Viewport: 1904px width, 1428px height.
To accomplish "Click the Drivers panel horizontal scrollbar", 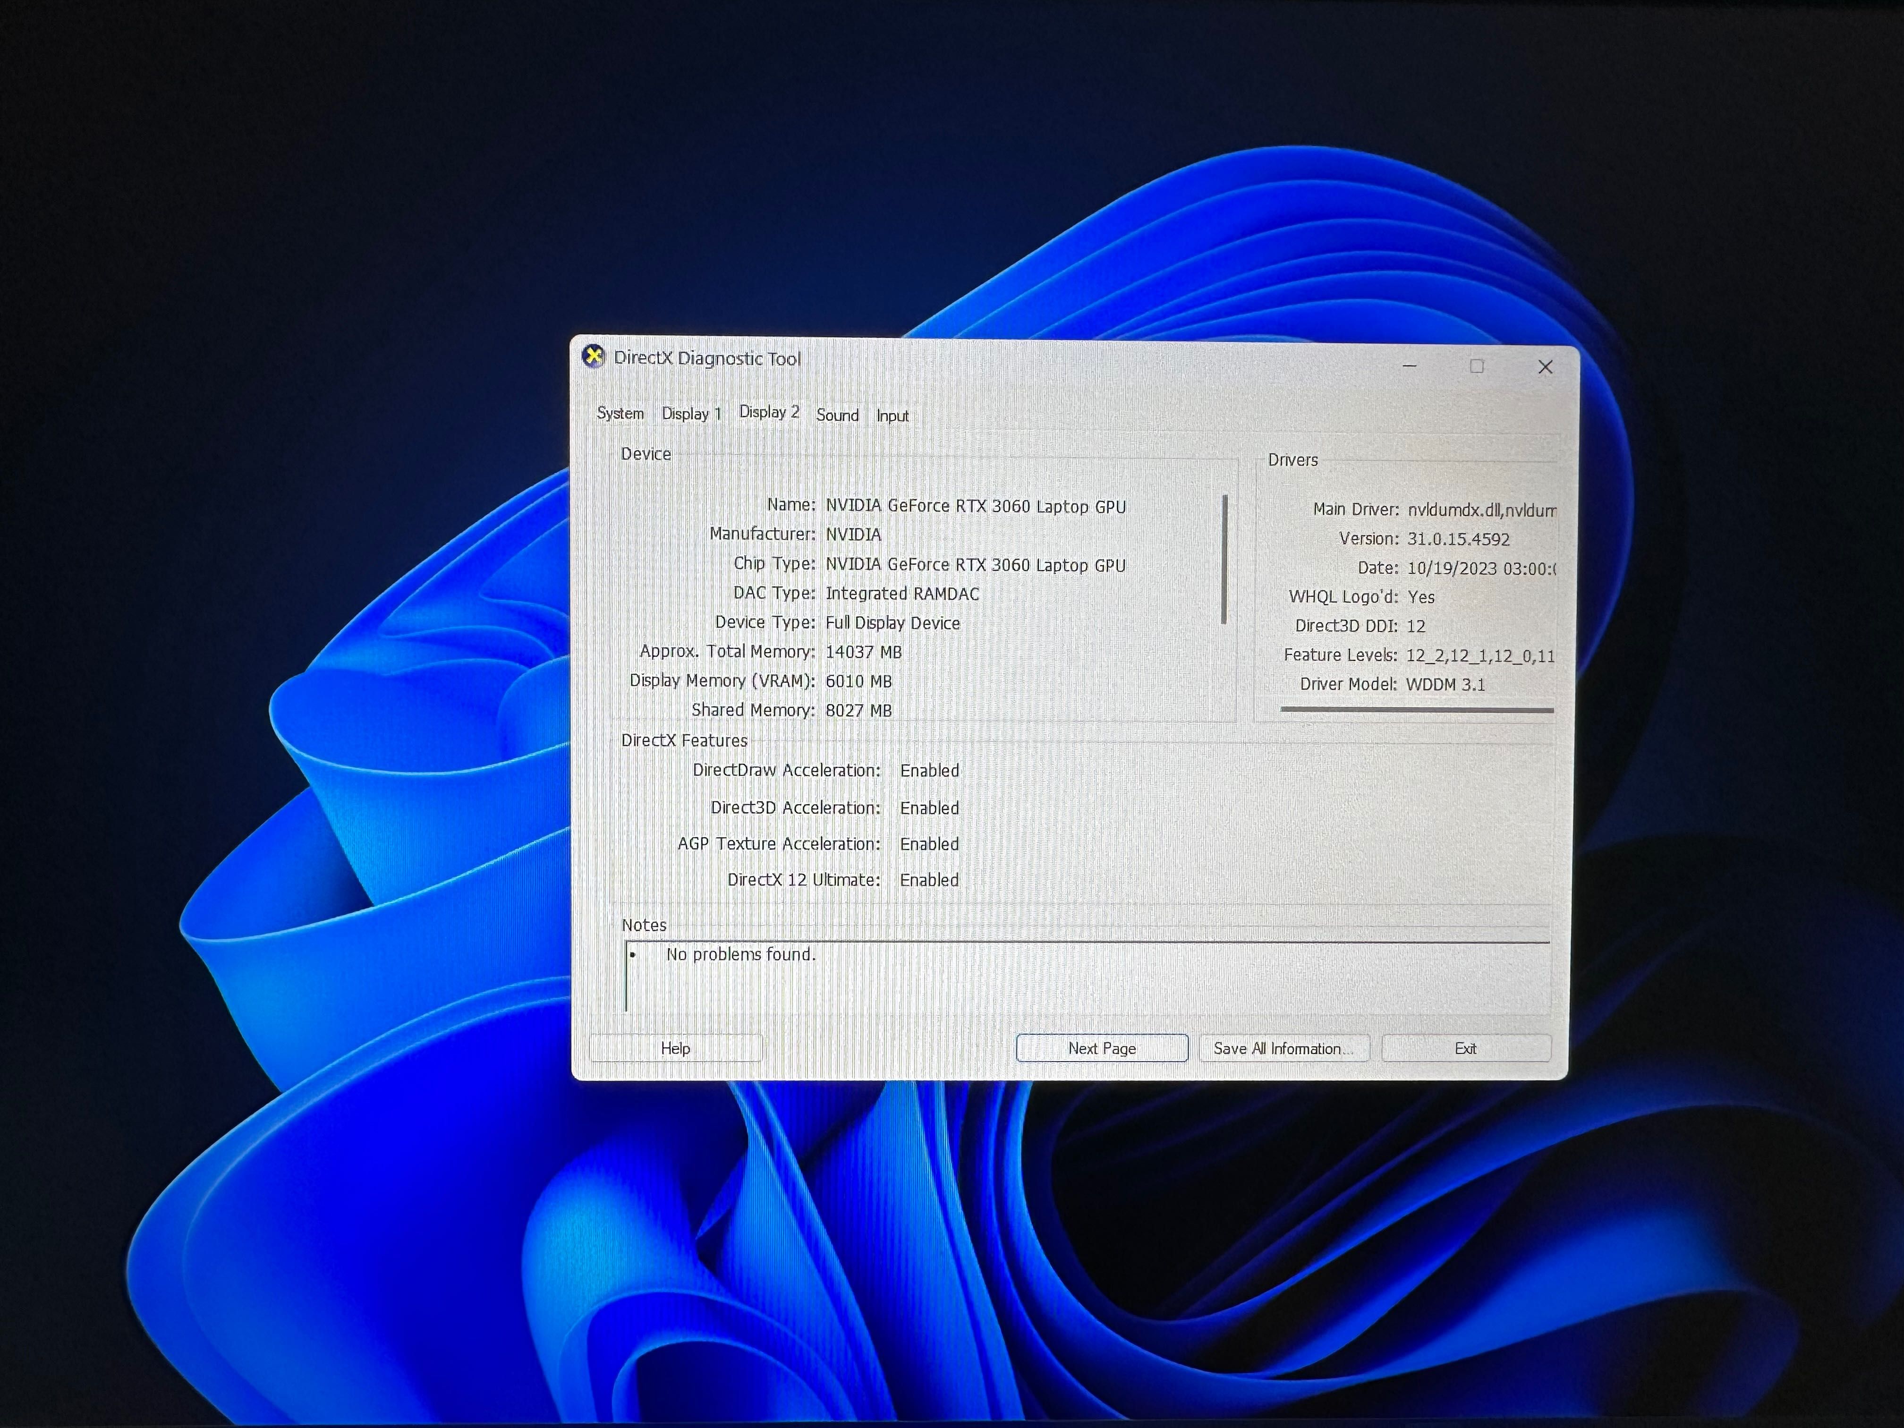I will [x=1417, y=710].
